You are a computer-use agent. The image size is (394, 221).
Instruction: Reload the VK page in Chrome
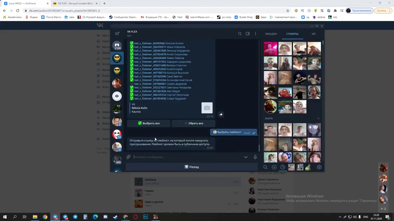pyautogui.click(x=18, y=10)
